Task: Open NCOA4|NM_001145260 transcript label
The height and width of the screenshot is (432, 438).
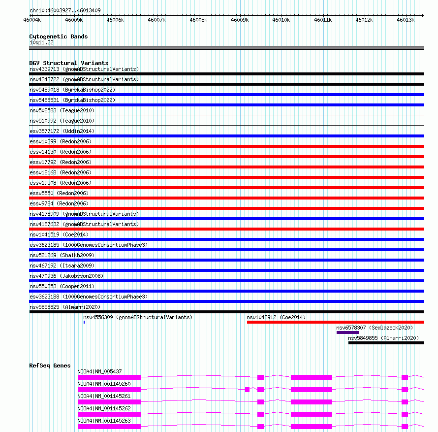Action: (x=104, y=384)
